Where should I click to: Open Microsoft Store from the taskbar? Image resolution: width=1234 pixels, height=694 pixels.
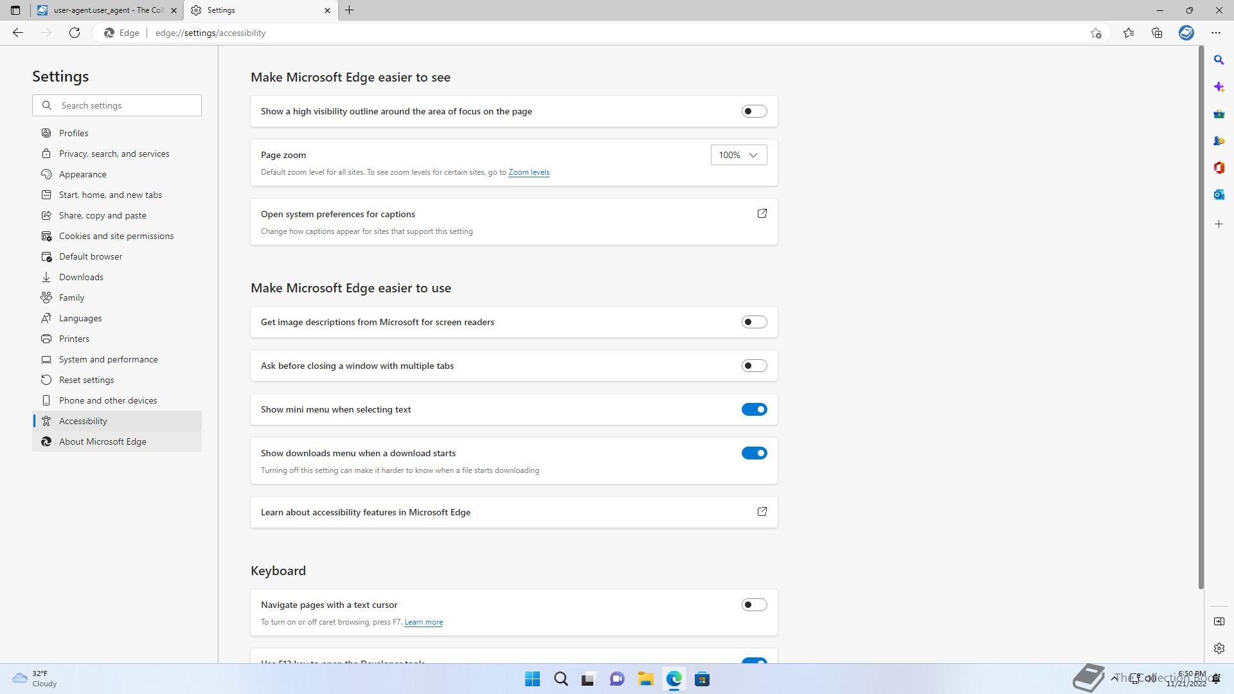pyautogui.click(x=702, y=679)
